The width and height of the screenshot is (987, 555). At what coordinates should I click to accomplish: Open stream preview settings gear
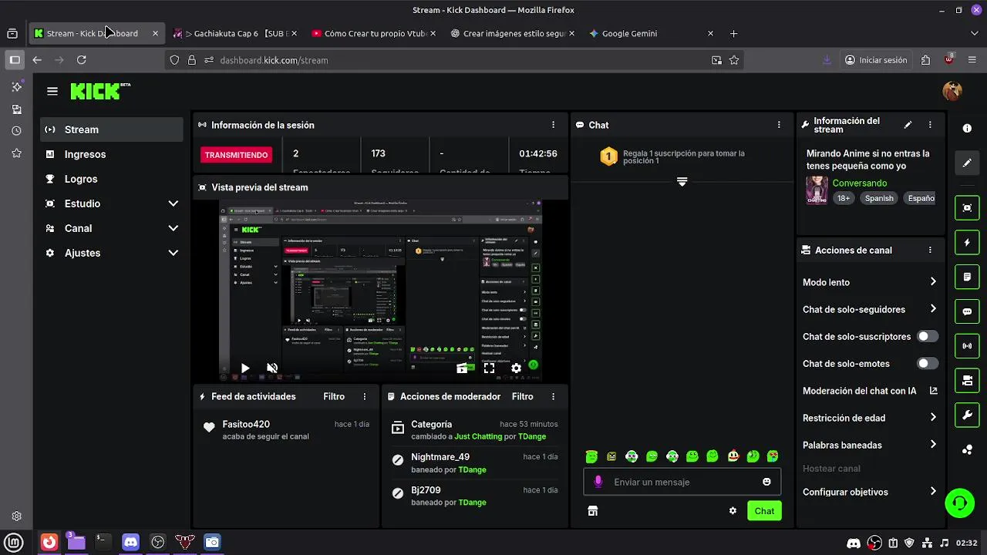pos(516,368)
